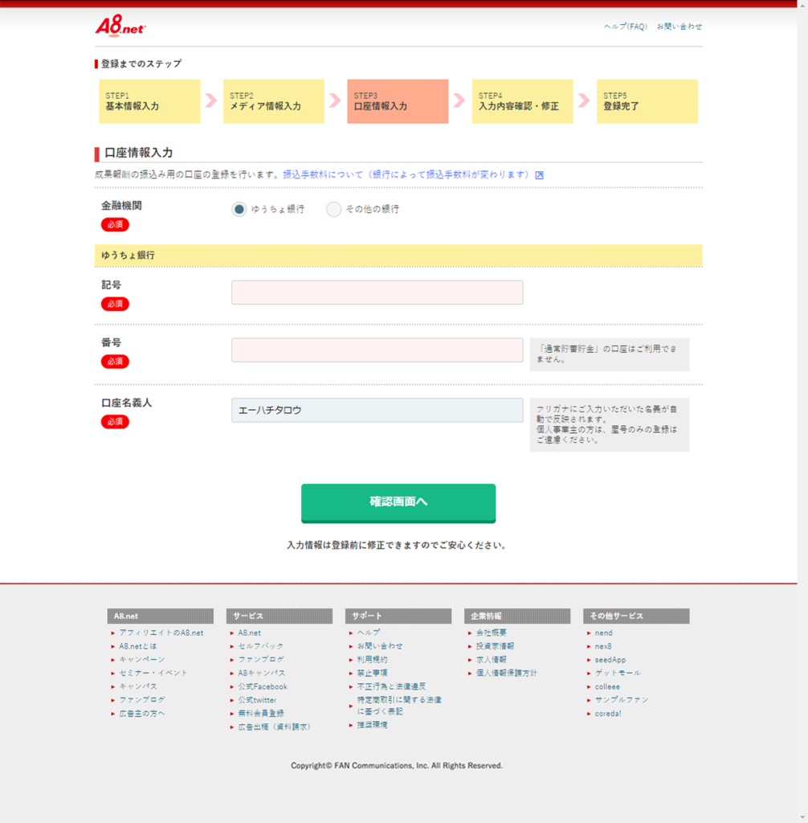Open the 利用規約 footer link
This screenshot has width=808, height=823.
point(372,660)
